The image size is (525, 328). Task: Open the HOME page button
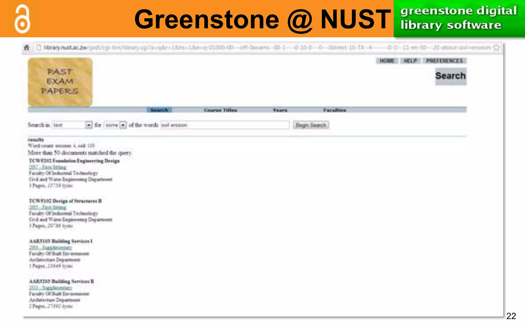point(387,61)
